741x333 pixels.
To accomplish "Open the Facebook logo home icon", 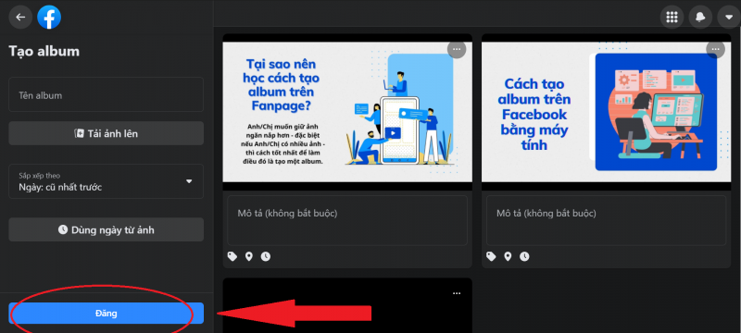I will [49, 18].
